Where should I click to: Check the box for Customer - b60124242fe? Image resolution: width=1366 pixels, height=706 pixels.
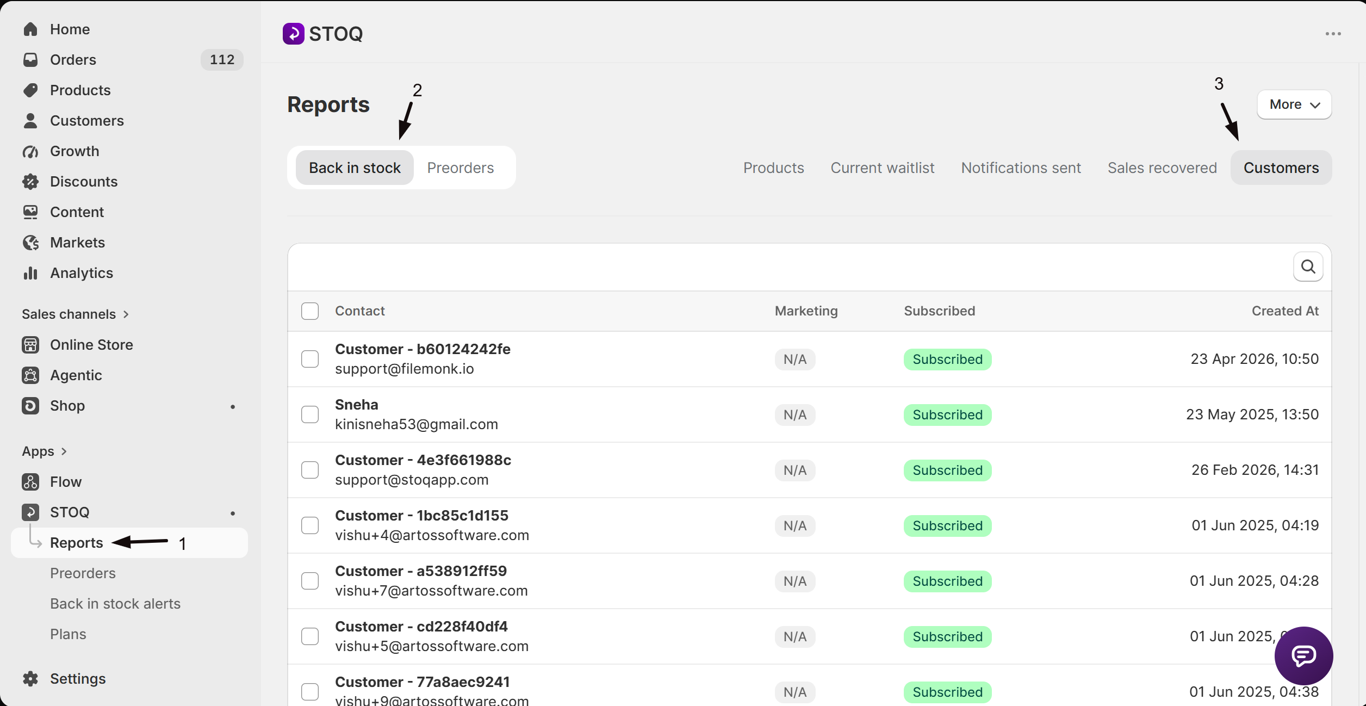coord(310,359)
